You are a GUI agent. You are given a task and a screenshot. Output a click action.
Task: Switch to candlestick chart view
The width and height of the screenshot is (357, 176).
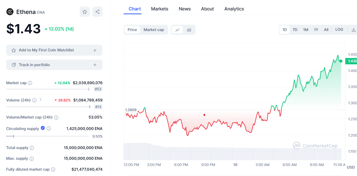click(x=189, y=30)
